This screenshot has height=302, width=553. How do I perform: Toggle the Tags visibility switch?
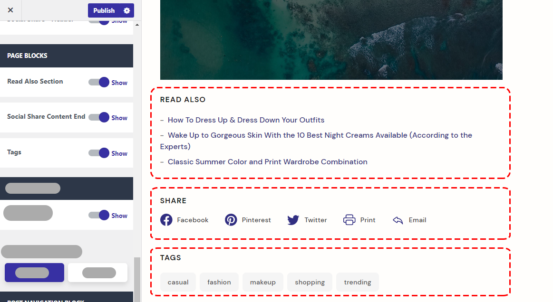pyautogui.click(x=99, y=153)
